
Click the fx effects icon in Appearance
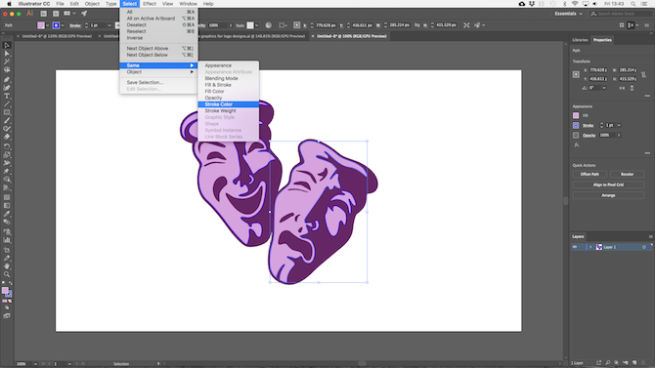[577, 145]
